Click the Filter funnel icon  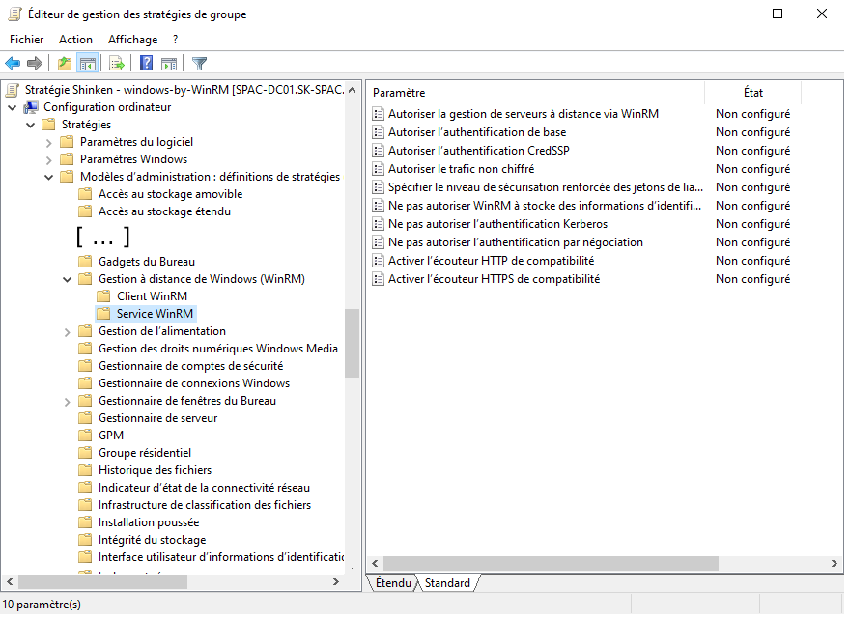click(x=199, y=64)
